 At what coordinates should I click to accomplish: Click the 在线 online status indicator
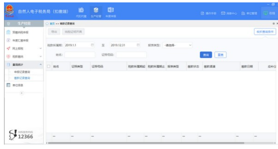pyautogui.click(x=269, y=13)
